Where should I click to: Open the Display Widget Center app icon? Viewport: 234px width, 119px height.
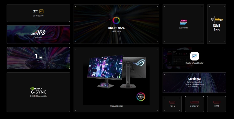pyautogui.click(x=194, y=56)
